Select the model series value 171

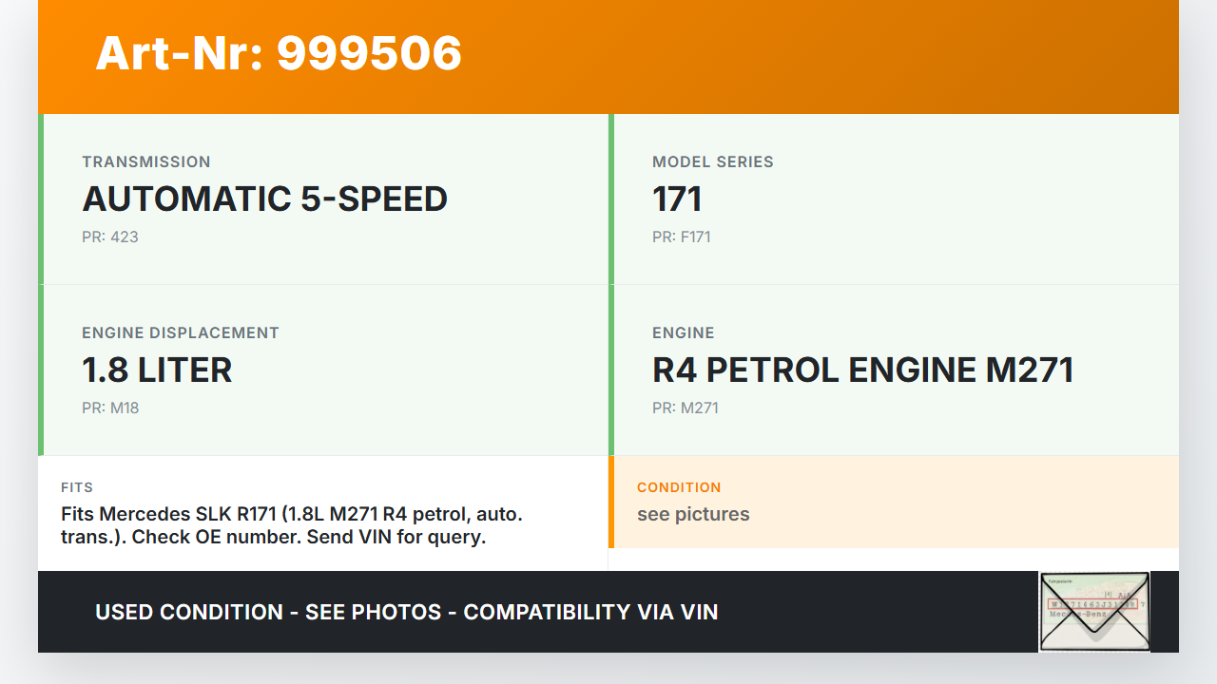point(677,199)
